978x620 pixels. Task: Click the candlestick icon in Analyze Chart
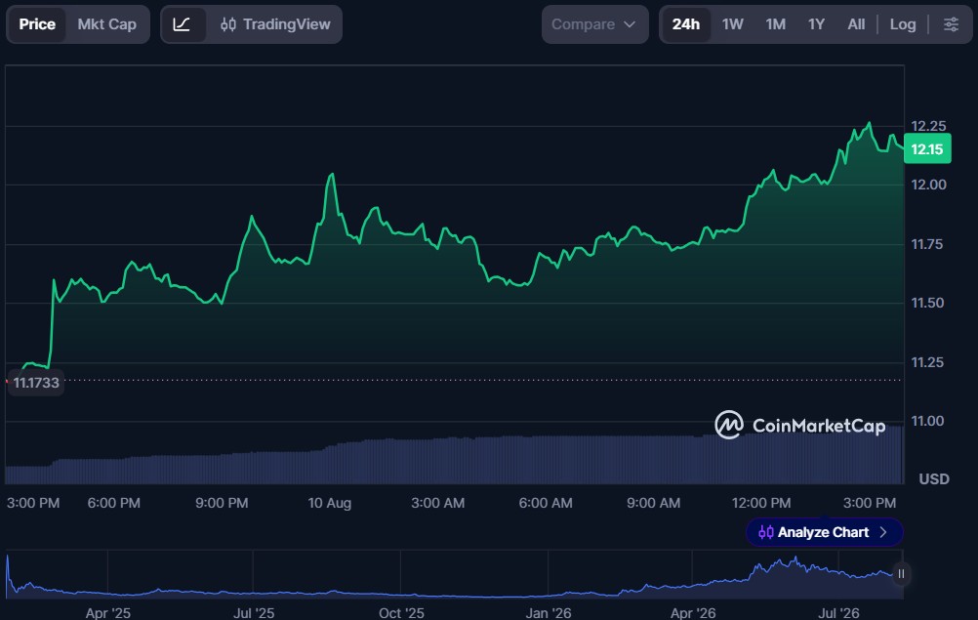(766, 532)
